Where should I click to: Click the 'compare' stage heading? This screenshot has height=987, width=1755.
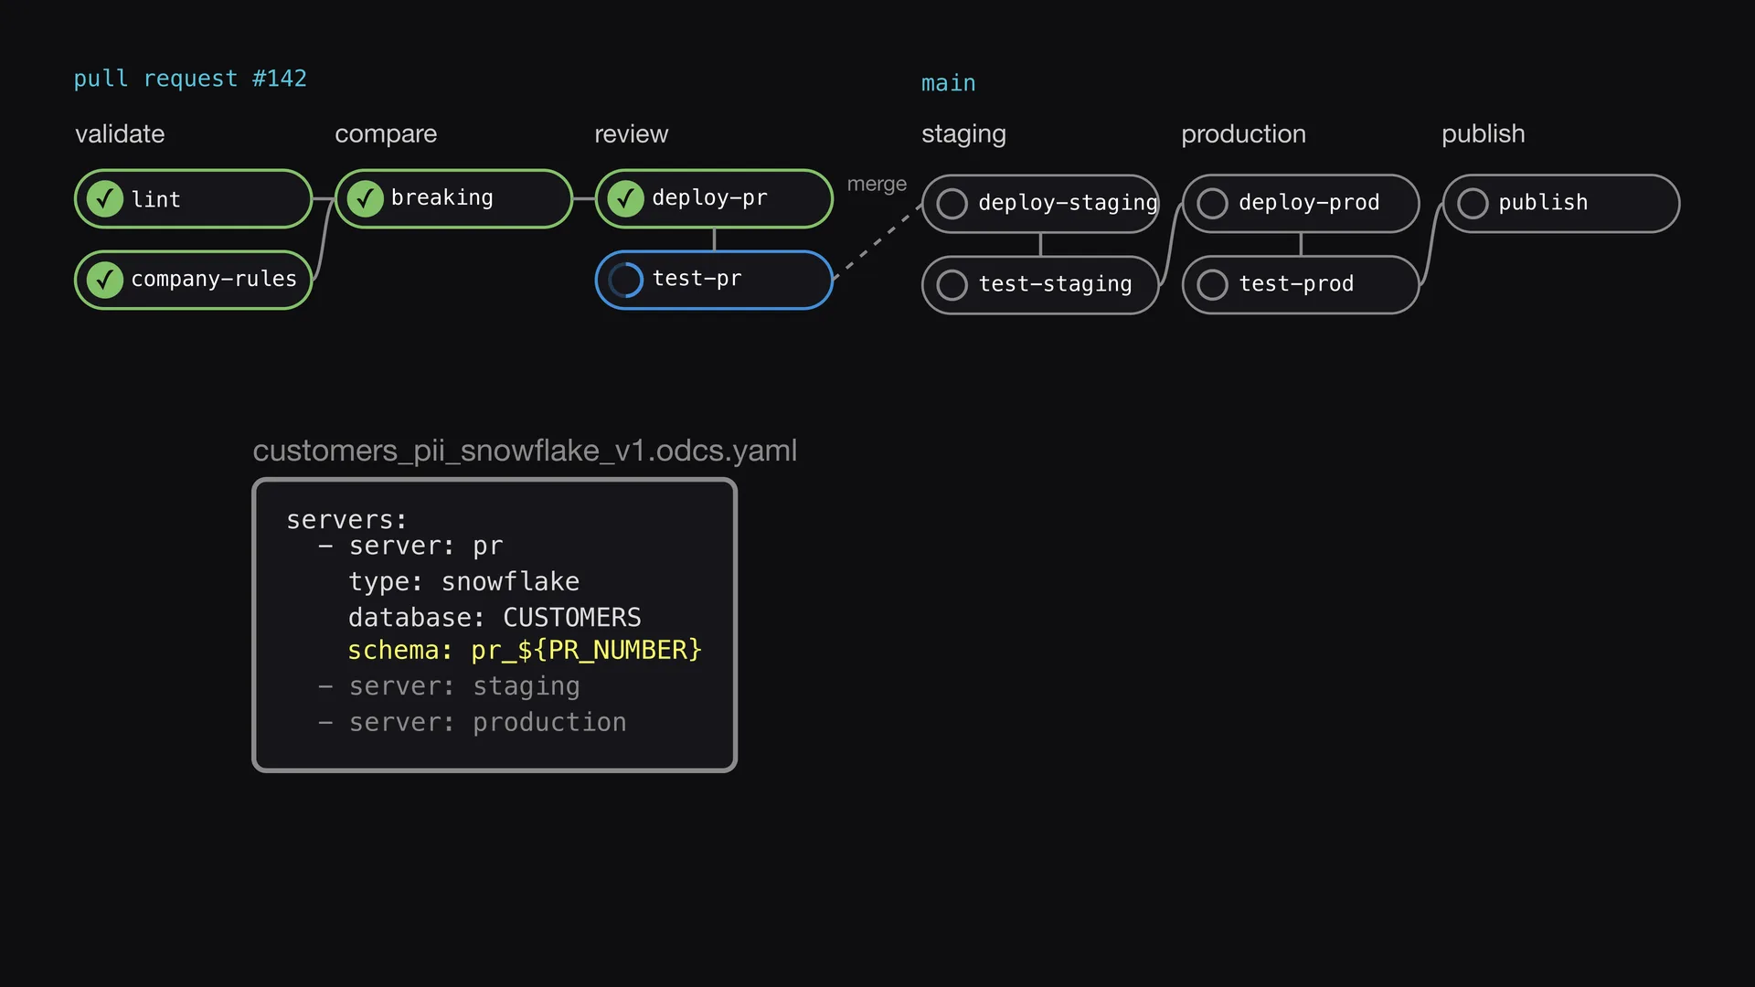point(386,134)
